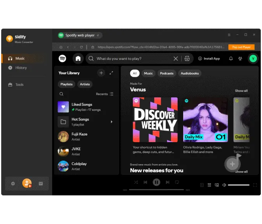The height and width of the screenshot is (224, 262).
Task: Adjust the volume slider
Action: pyautogui.click(x=238, y=185)
